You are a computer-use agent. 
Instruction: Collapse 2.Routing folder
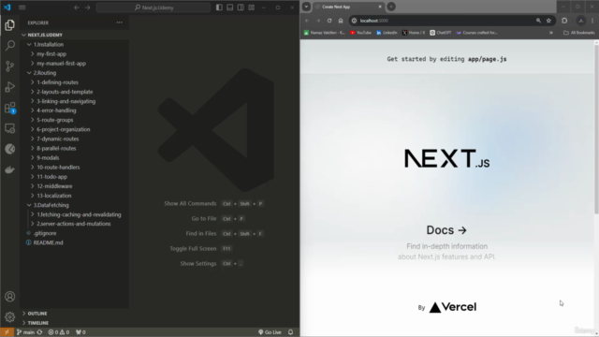[x=74, y=73]
